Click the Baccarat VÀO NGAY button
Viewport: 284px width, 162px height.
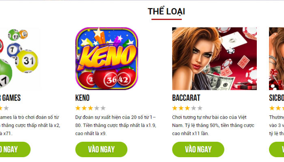pyautogui.click(x=198, y=149)
